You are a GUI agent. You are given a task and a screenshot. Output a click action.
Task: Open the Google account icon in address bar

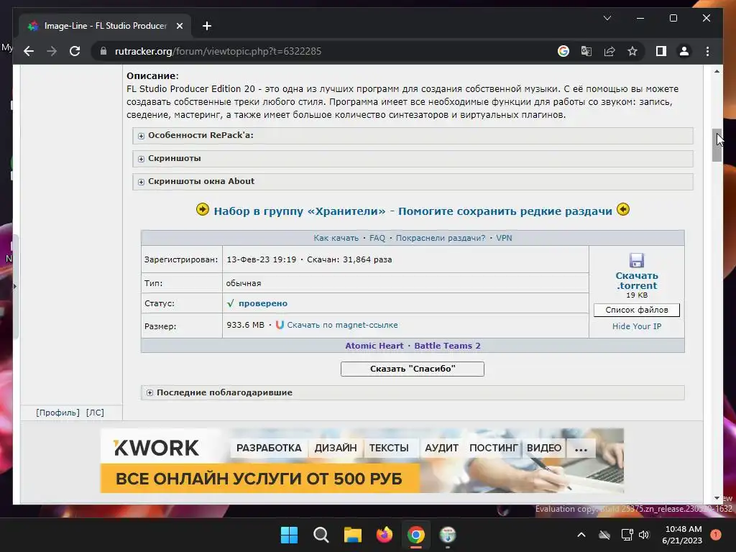[563, 51]
